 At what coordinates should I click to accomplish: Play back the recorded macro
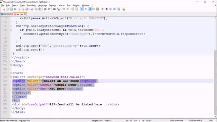coord(111,9)
